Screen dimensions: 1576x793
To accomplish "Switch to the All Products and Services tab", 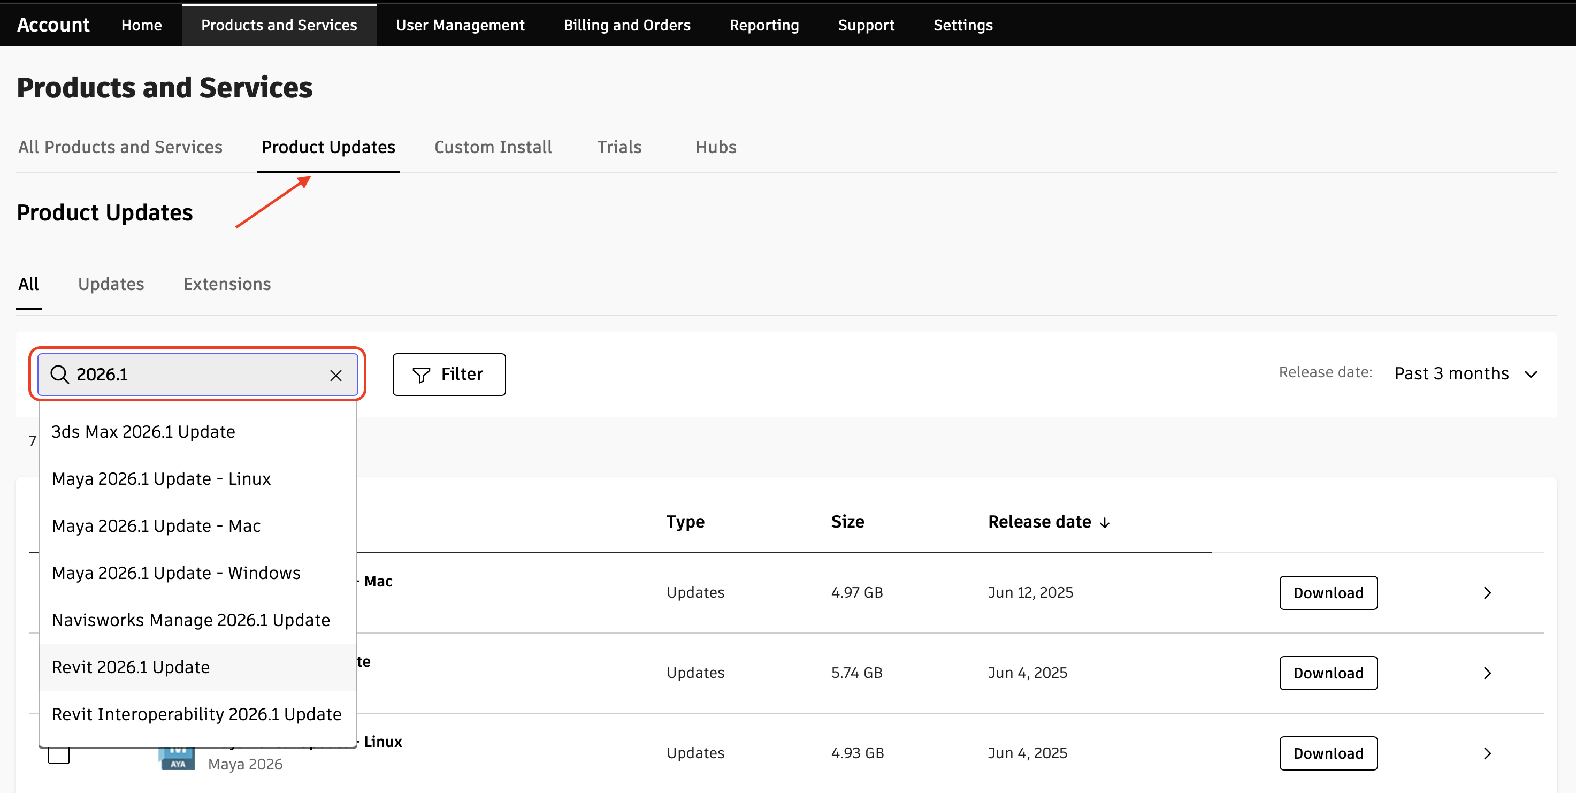I will point(120,147).
